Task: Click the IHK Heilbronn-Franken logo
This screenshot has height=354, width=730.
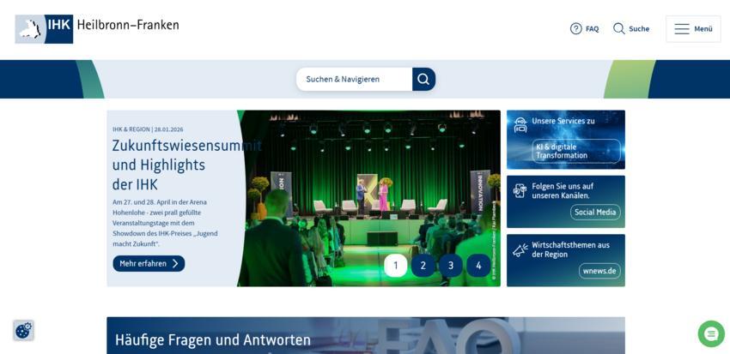Action: click(x=97, y=29)
